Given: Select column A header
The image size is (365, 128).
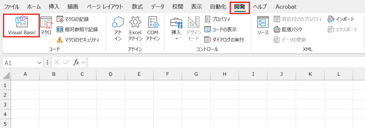Looking at the screenshot, I should click(25, 74).
